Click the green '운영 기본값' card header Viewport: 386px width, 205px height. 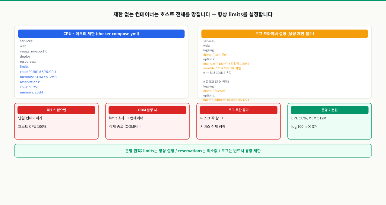click(330, 110)
